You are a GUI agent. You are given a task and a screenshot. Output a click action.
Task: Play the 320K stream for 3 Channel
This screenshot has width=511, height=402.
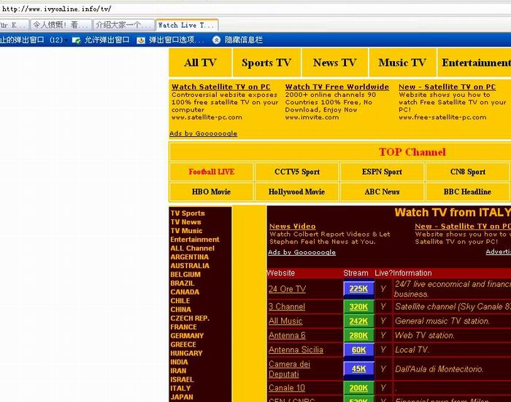tap(358, 307)
